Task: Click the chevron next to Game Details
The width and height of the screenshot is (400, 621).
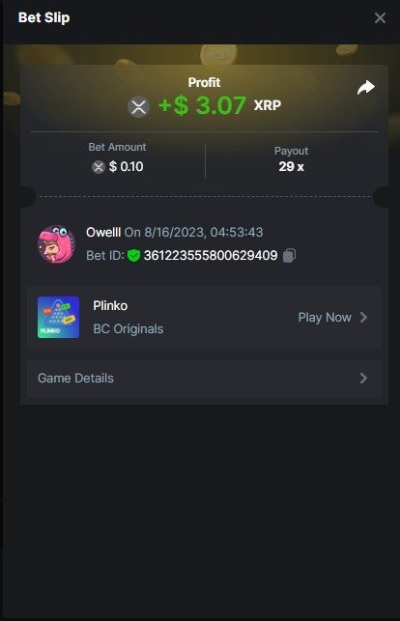Action: (x=363, y=379)
